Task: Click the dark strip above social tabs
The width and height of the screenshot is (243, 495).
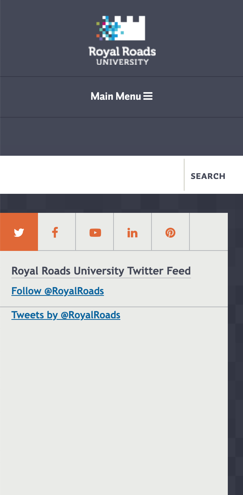Action: 121,203
